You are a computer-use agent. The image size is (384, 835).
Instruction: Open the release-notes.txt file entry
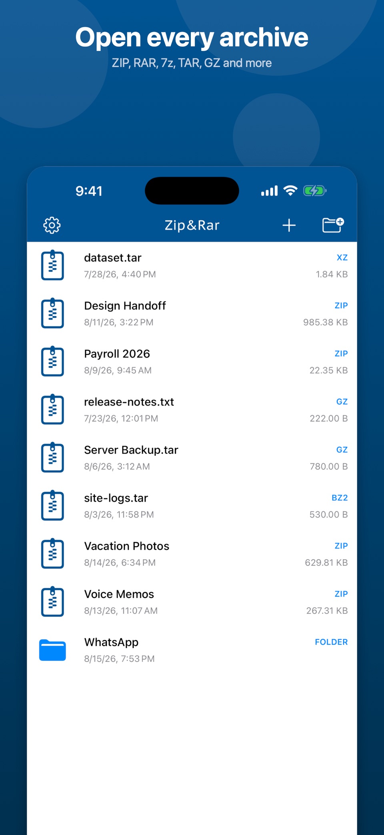point(192,409)
